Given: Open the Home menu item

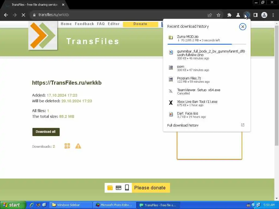Looking at the screenshot, I should (66, 24).
